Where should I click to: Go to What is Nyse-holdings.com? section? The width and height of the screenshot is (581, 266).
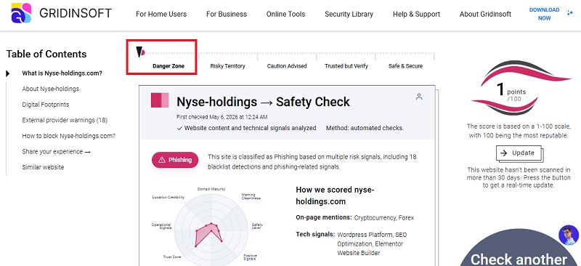click(x=62, y=73)
